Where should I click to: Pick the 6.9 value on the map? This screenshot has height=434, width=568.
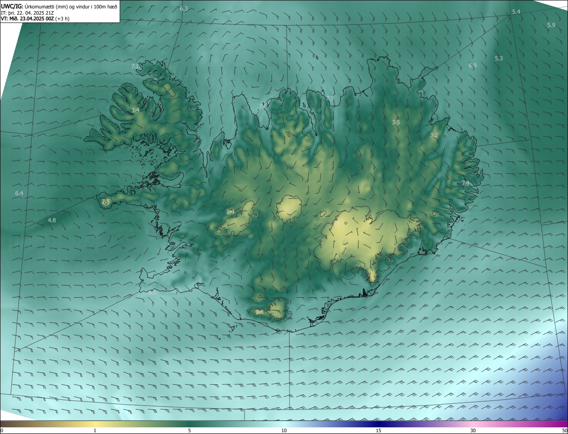coord(473,65)
